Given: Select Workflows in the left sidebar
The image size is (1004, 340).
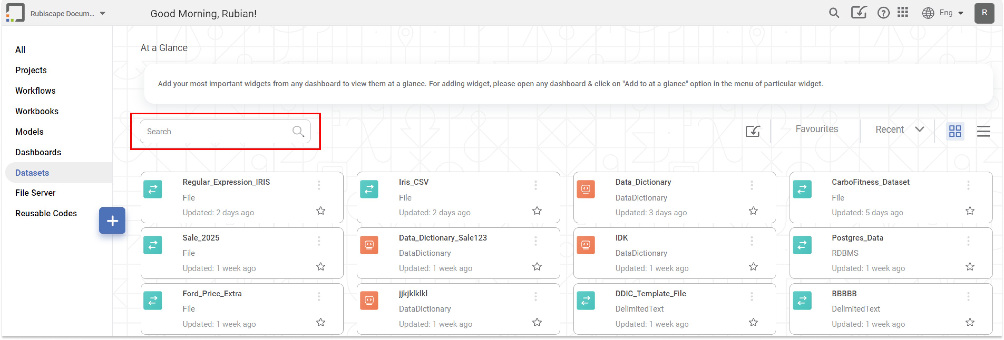Looking at the screenshot, I should pyautogui.click(x=36, y=91).
